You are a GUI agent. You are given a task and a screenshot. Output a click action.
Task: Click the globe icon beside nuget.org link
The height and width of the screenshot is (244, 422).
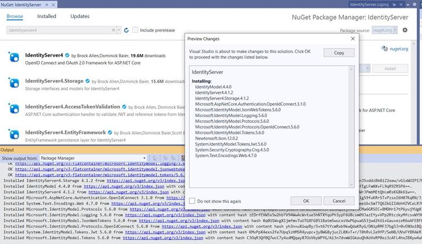tap(385, 48)
